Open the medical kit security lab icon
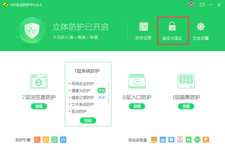 pyautogui.click(x=180, y=139)
